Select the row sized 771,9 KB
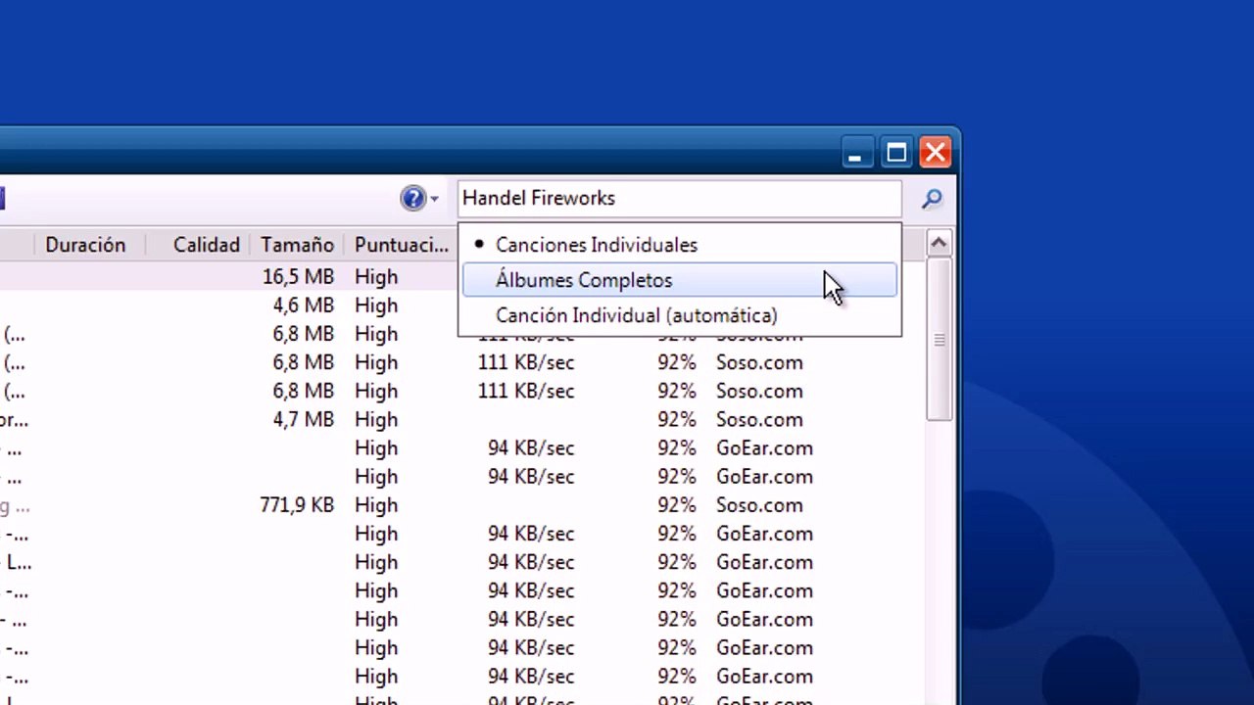The height and width of the screenshot is (705, 1254). (460, 505)
